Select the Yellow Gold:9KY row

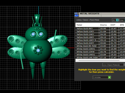click(100, 28)
